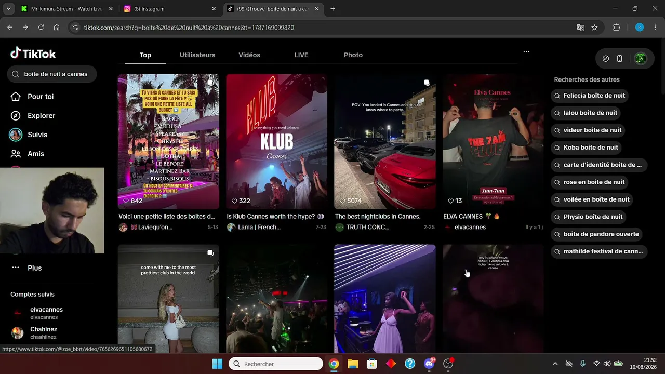Open Microsoft Store from the taskbar
Image resolution: width=665 pixels, height=374 pixels.
371,364
